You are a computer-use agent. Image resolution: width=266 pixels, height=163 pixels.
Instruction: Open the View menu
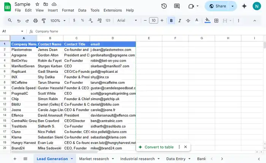click(40, 10)
